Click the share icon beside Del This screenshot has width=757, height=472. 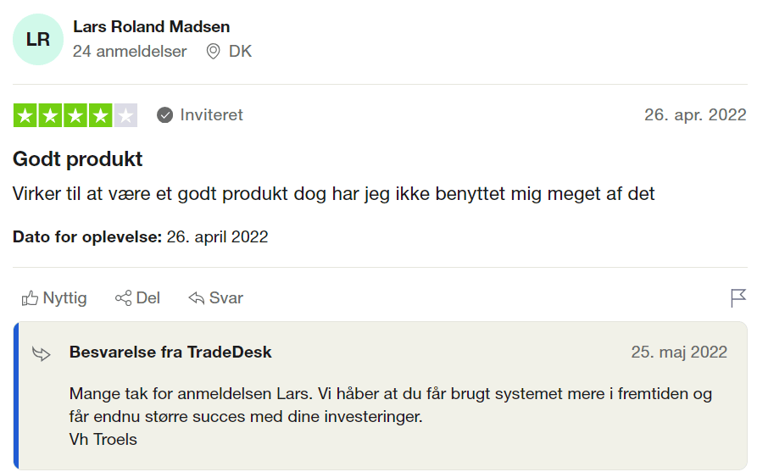click(123, 298)
